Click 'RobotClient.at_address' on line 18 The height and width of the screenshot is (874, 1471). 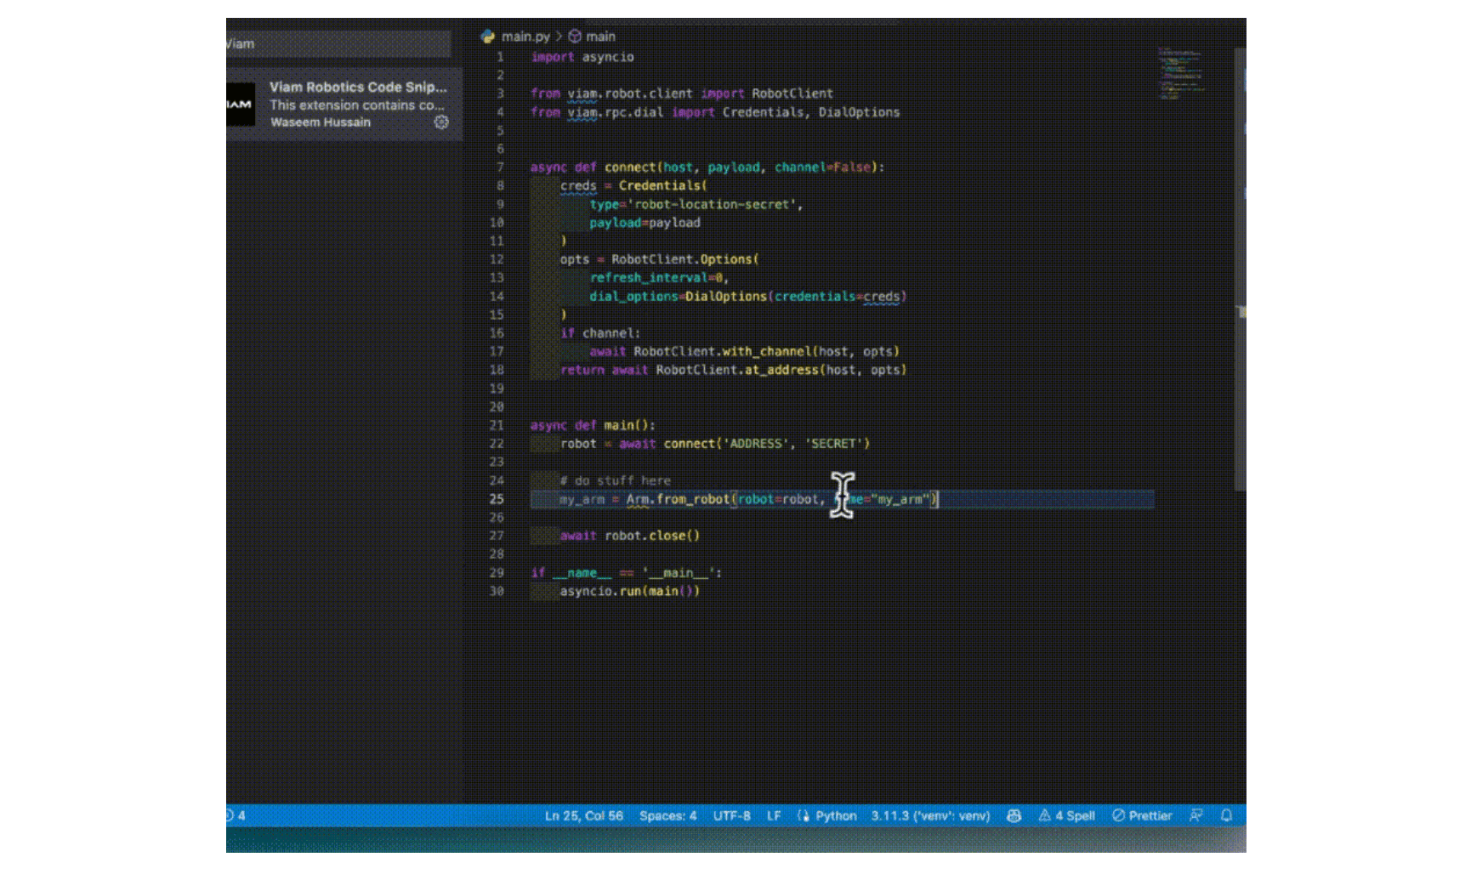737,371
